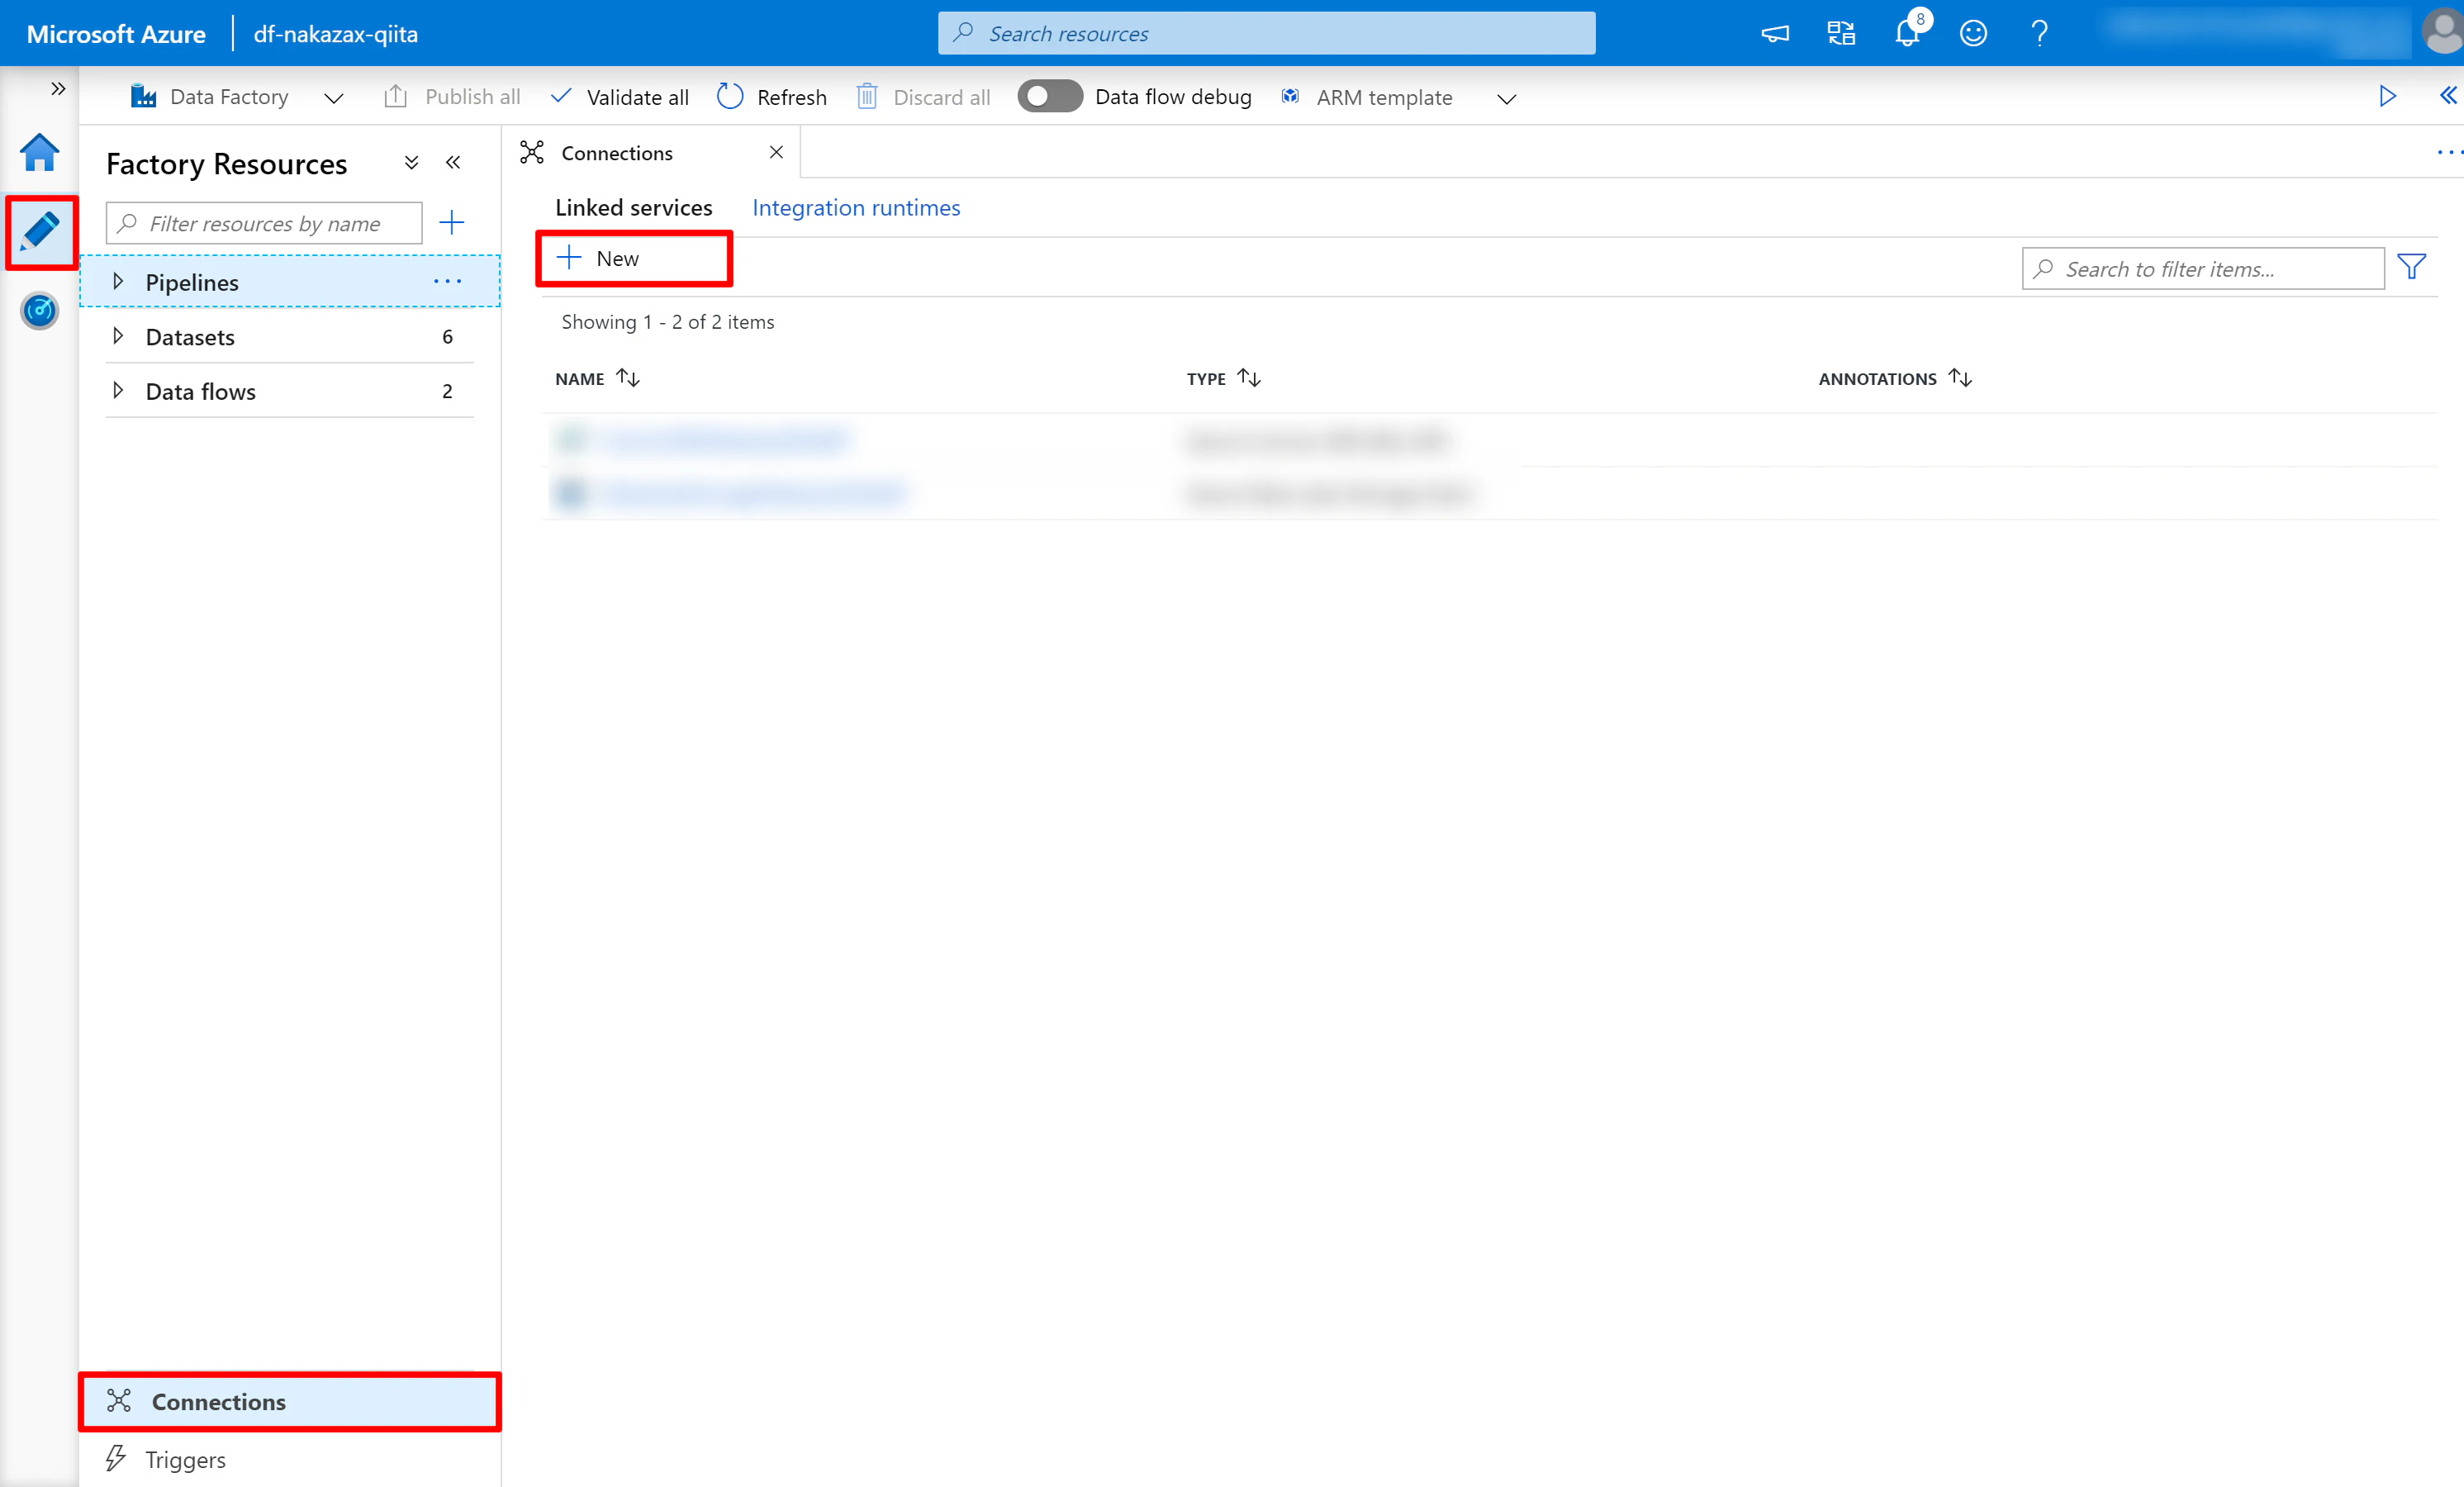The width and height of the screenshot is (2464, 1487).
Task: Switch to Linked services tab
Action: coord(634,207)
